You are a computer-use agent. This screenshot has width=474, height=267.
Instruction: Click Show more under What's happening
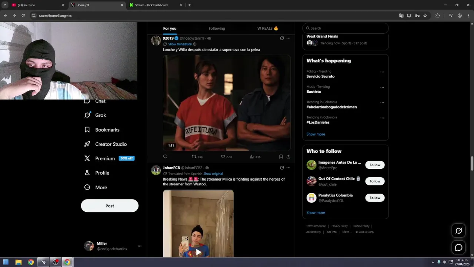click(x=316, y=134)
